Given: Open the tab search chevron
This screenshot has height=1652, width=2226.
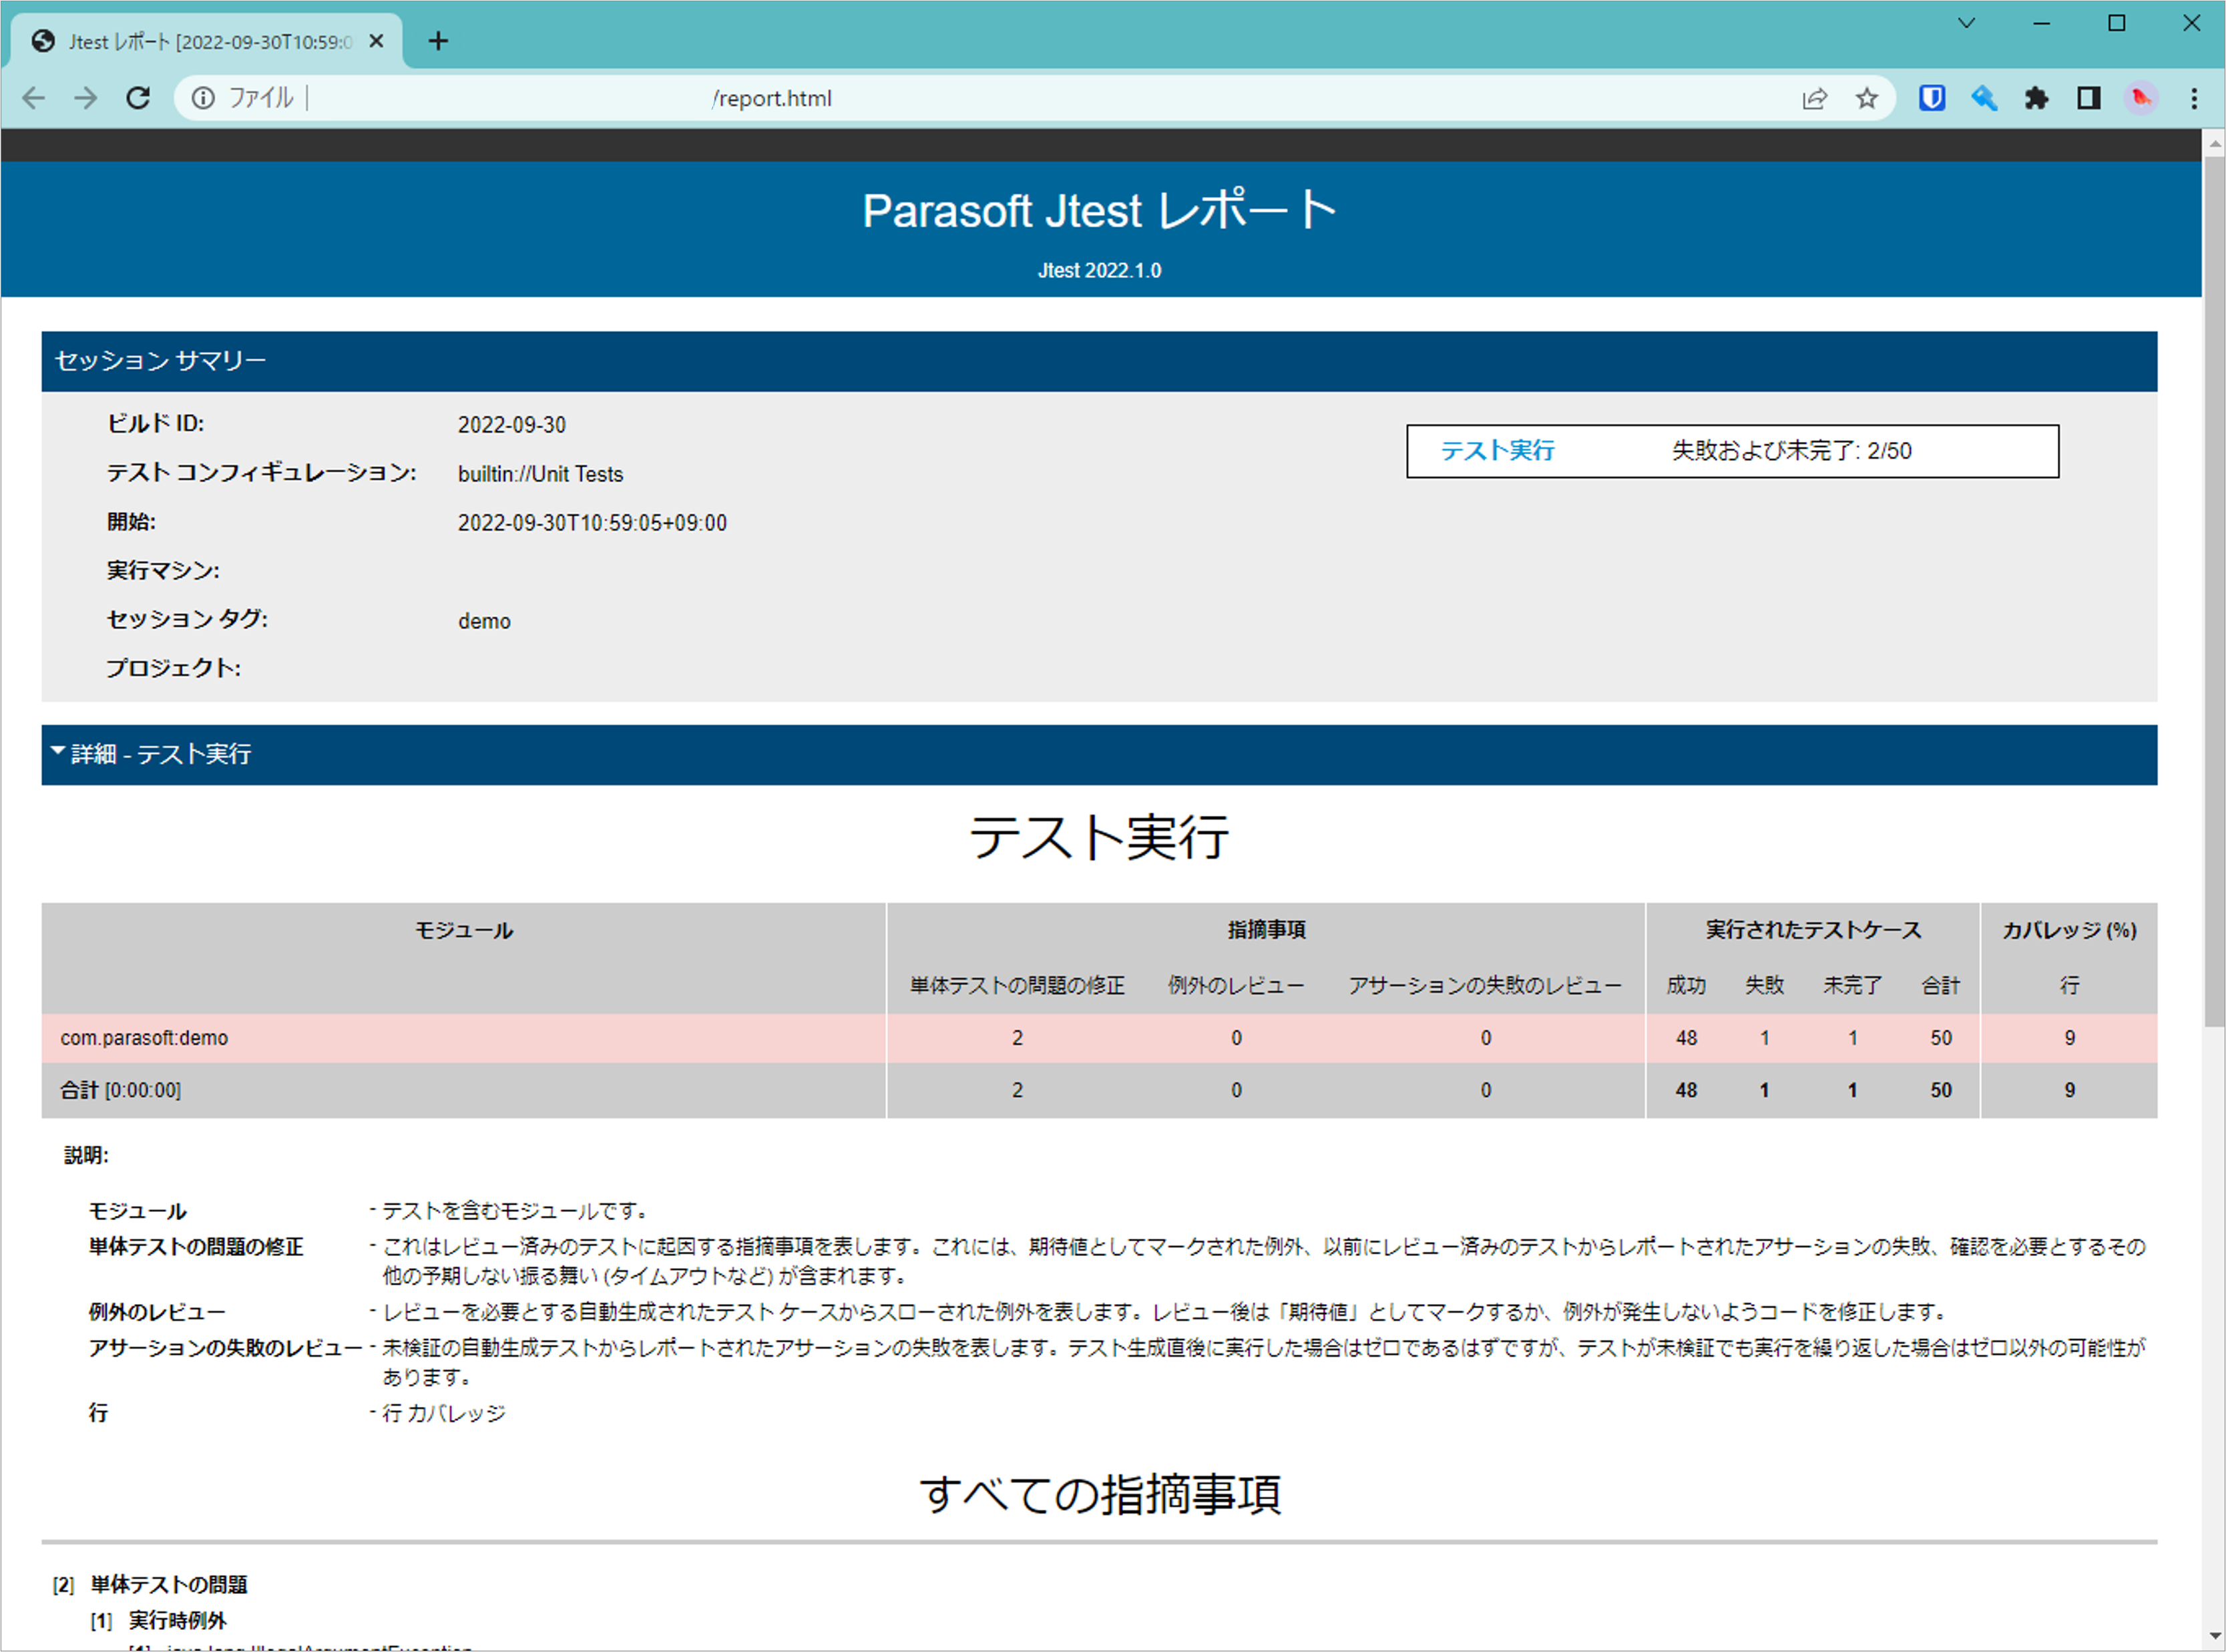Looking at the screenshot, I should (x=1966, y=22).
